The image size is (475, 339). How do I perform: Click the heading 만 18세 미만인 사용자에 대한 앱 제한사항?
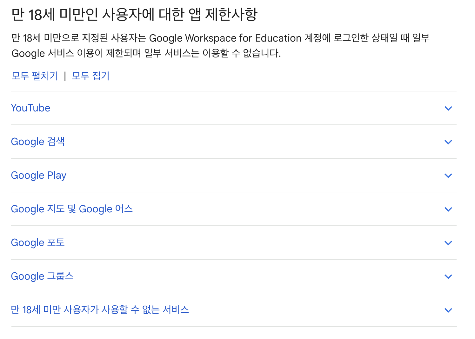[134, 14]
